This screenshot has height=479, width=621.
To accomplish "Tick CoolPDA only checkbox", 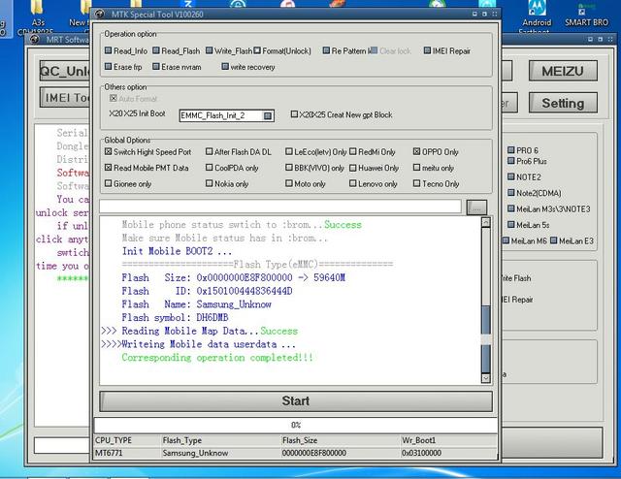I will 210,168.
